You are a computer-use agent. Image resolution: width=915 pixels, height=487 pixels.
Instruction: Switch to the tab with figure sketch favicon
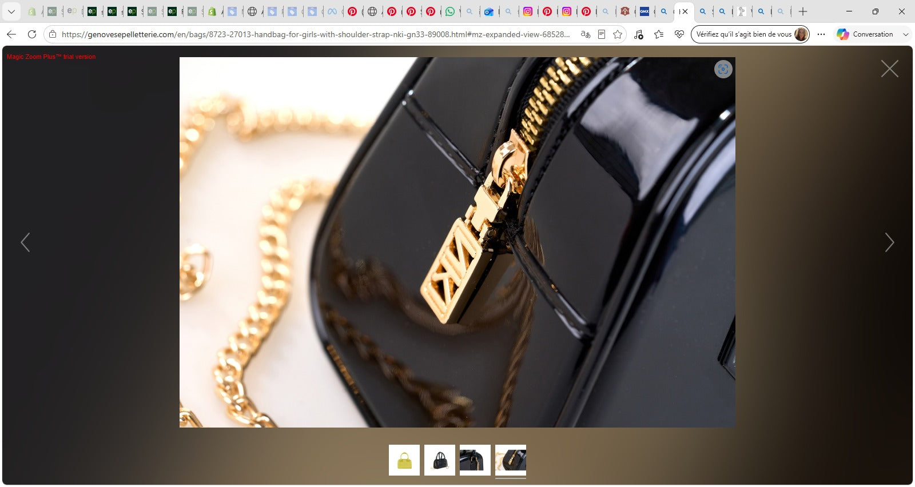click(x=742, y=11)
